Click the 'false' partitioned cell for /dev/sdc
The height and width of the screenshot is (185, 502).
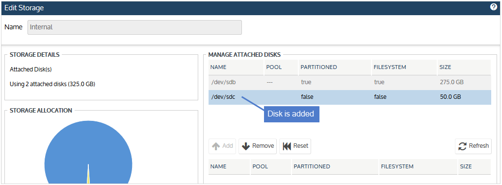tap(307, 97)
